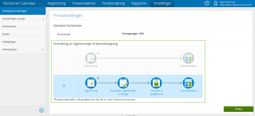Open the Rapporter tab
255x116 pixels.
pyautogui.click(x=139, y=3)
